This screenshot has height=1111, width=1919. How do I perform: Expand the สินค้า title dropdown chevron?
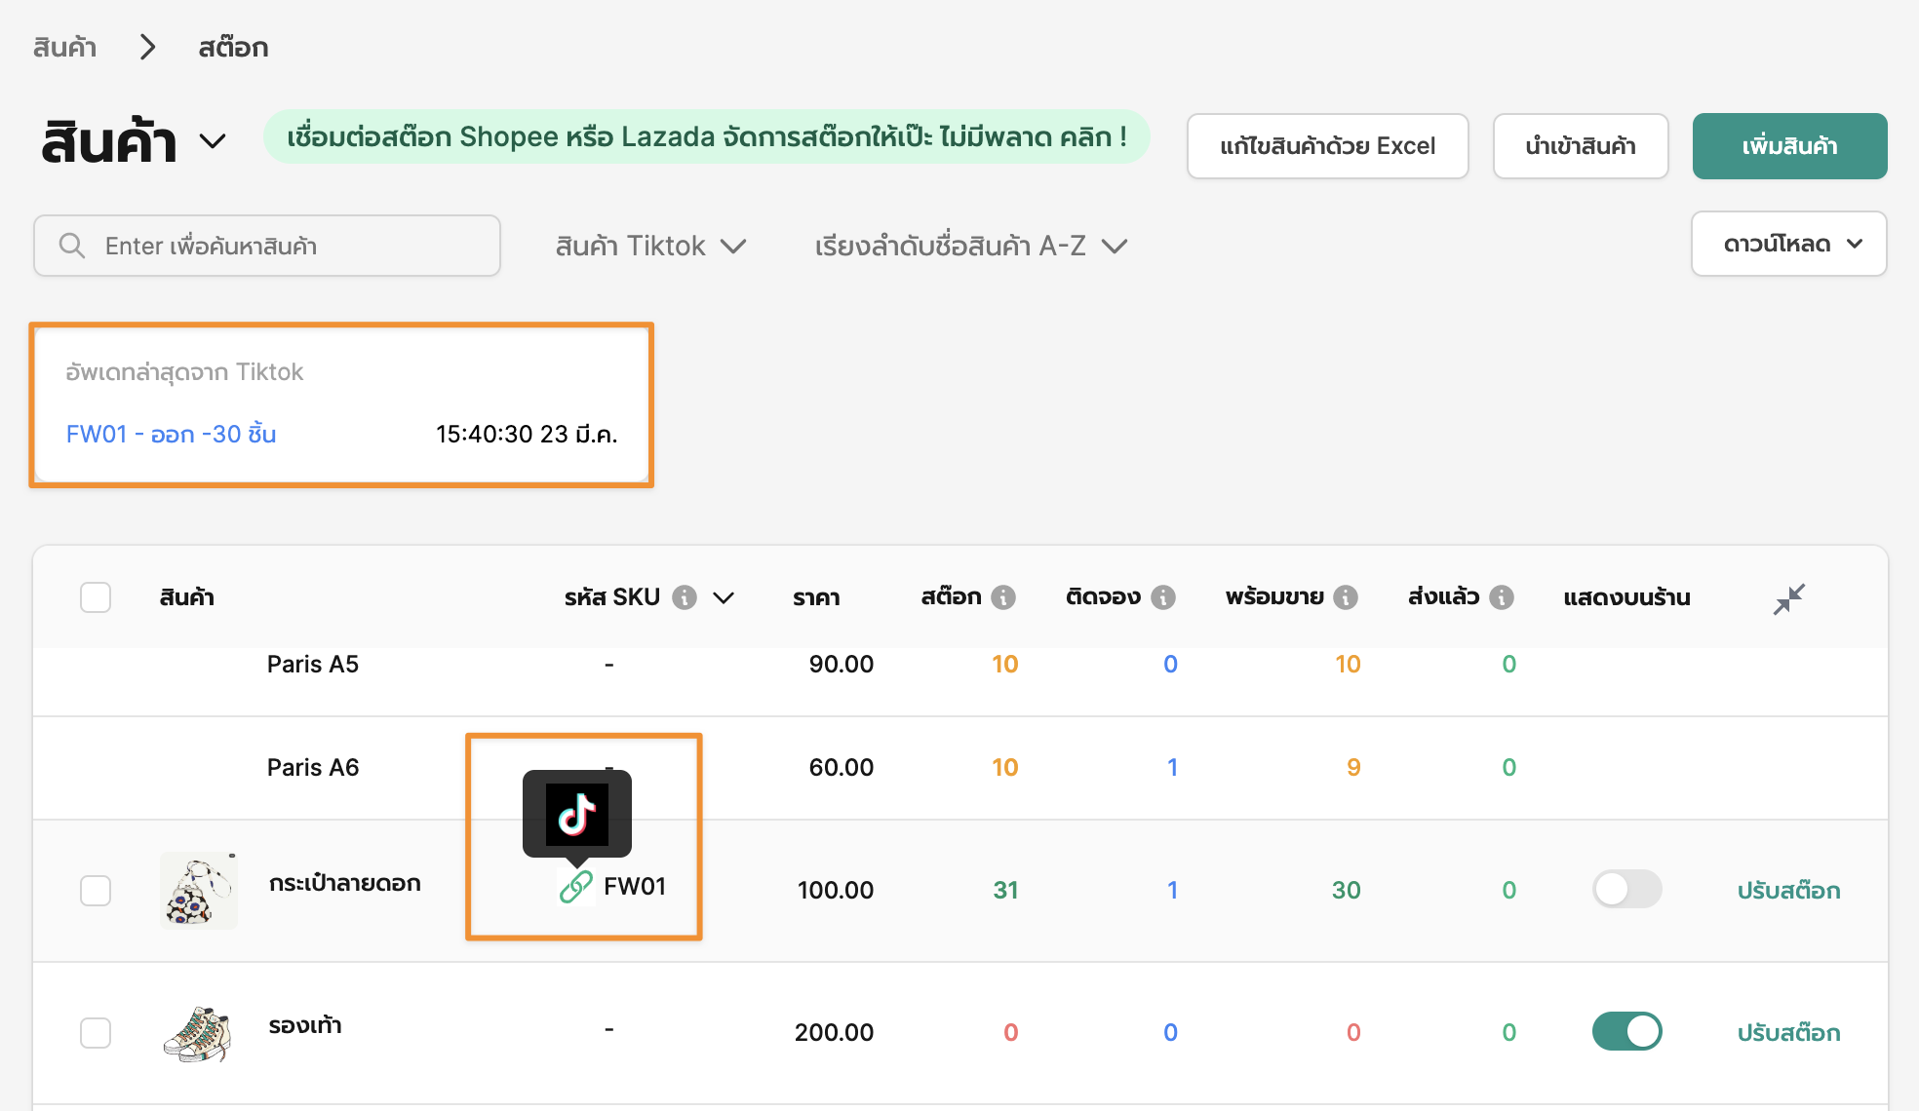[213, 142]
